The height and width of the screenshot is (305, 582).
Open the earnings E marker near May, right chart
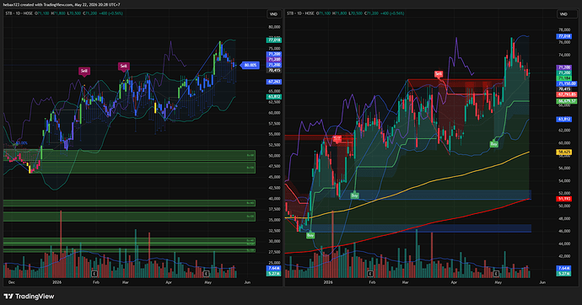point(496,274)
